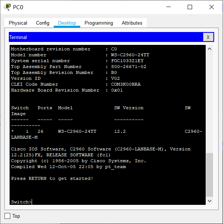Image resolution: width=223 pixels, height=224 pixels.
Task: Switch to the Config tab
Action: [x=43, y=23]
